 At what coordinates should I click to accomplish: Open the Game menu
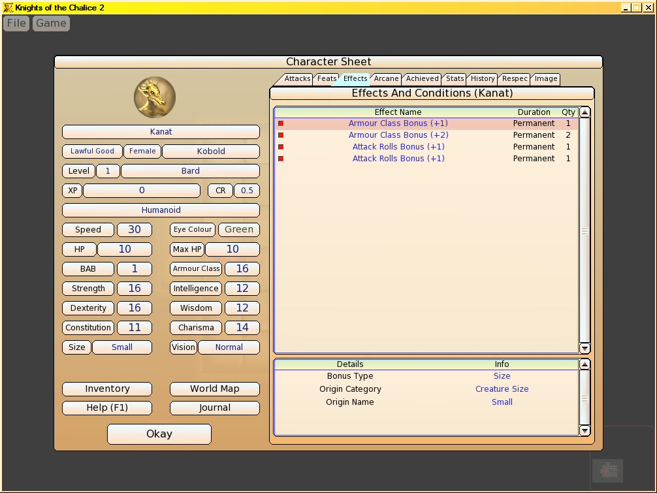51,23
